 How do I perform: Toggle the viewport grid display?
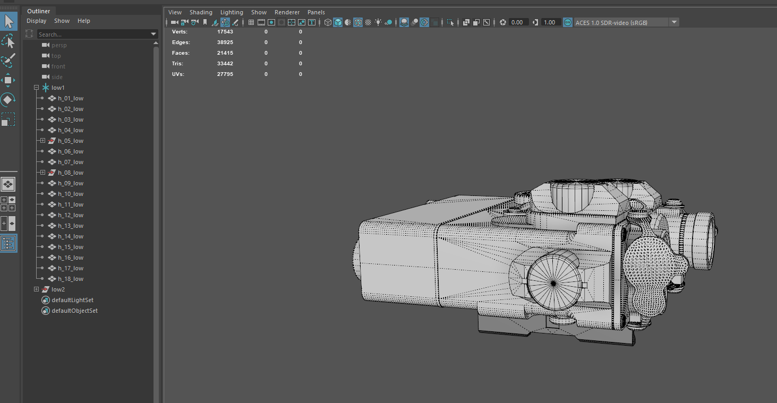(x=251, y=22)
